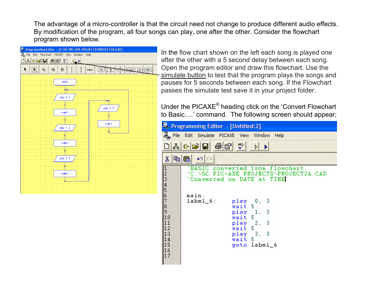Undo with the blue curved arrow
Screen dimensions: 373x288
200,159
